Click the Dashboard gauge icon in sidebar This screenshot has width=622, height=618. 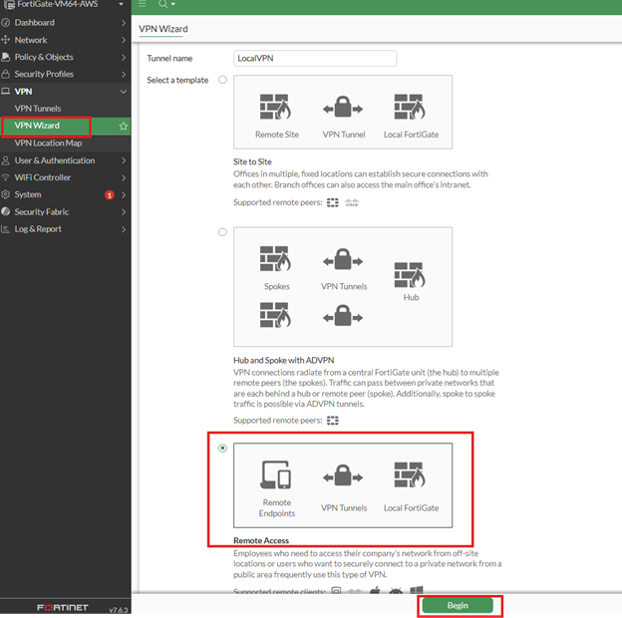click(x=6, y=23)
